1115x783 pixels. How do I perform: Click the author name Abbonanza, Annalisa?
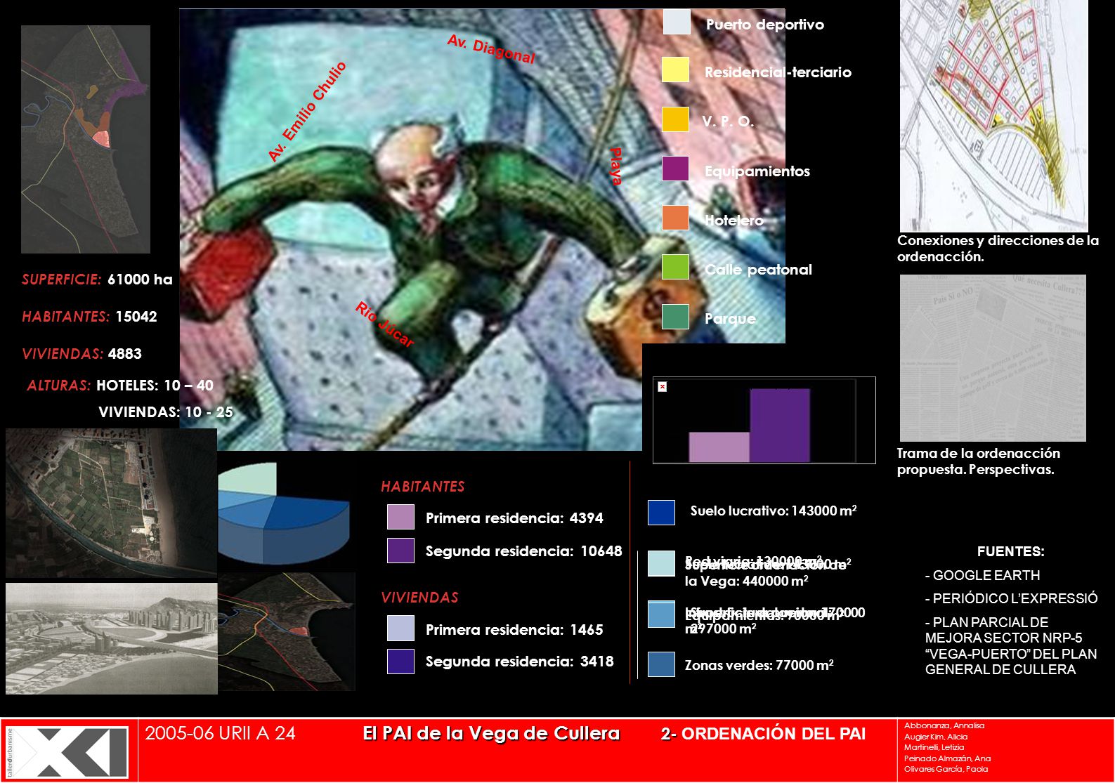(x=944, y=725)
